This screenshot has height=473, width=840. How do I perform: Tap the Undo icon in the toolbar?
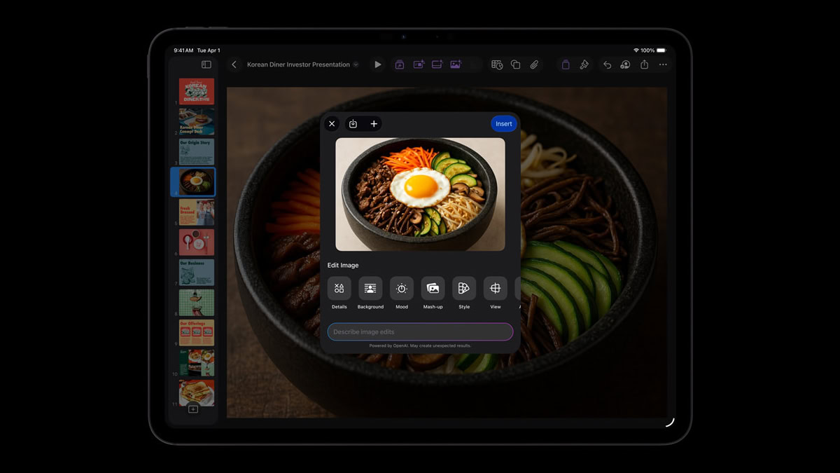(x=607, y=64)
